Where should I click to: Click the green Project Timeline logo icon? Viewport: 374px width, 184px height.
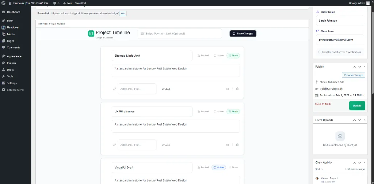pyautogui.click(x=91, y=34)
